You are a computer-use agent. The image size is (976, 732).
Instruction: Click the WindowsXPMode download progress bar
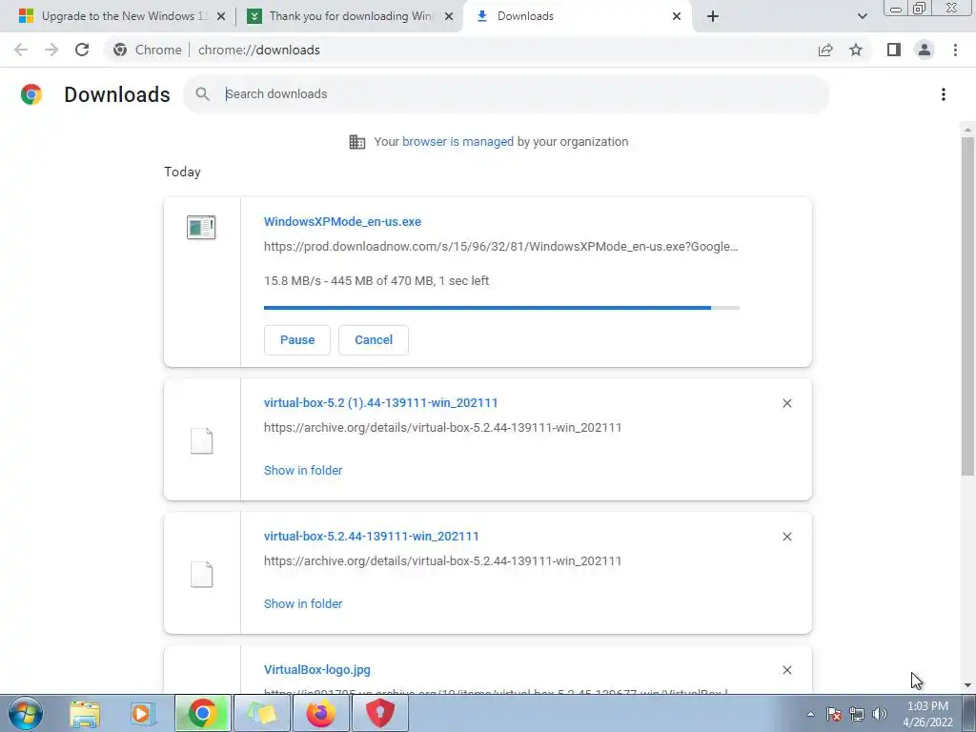[501, 308]
